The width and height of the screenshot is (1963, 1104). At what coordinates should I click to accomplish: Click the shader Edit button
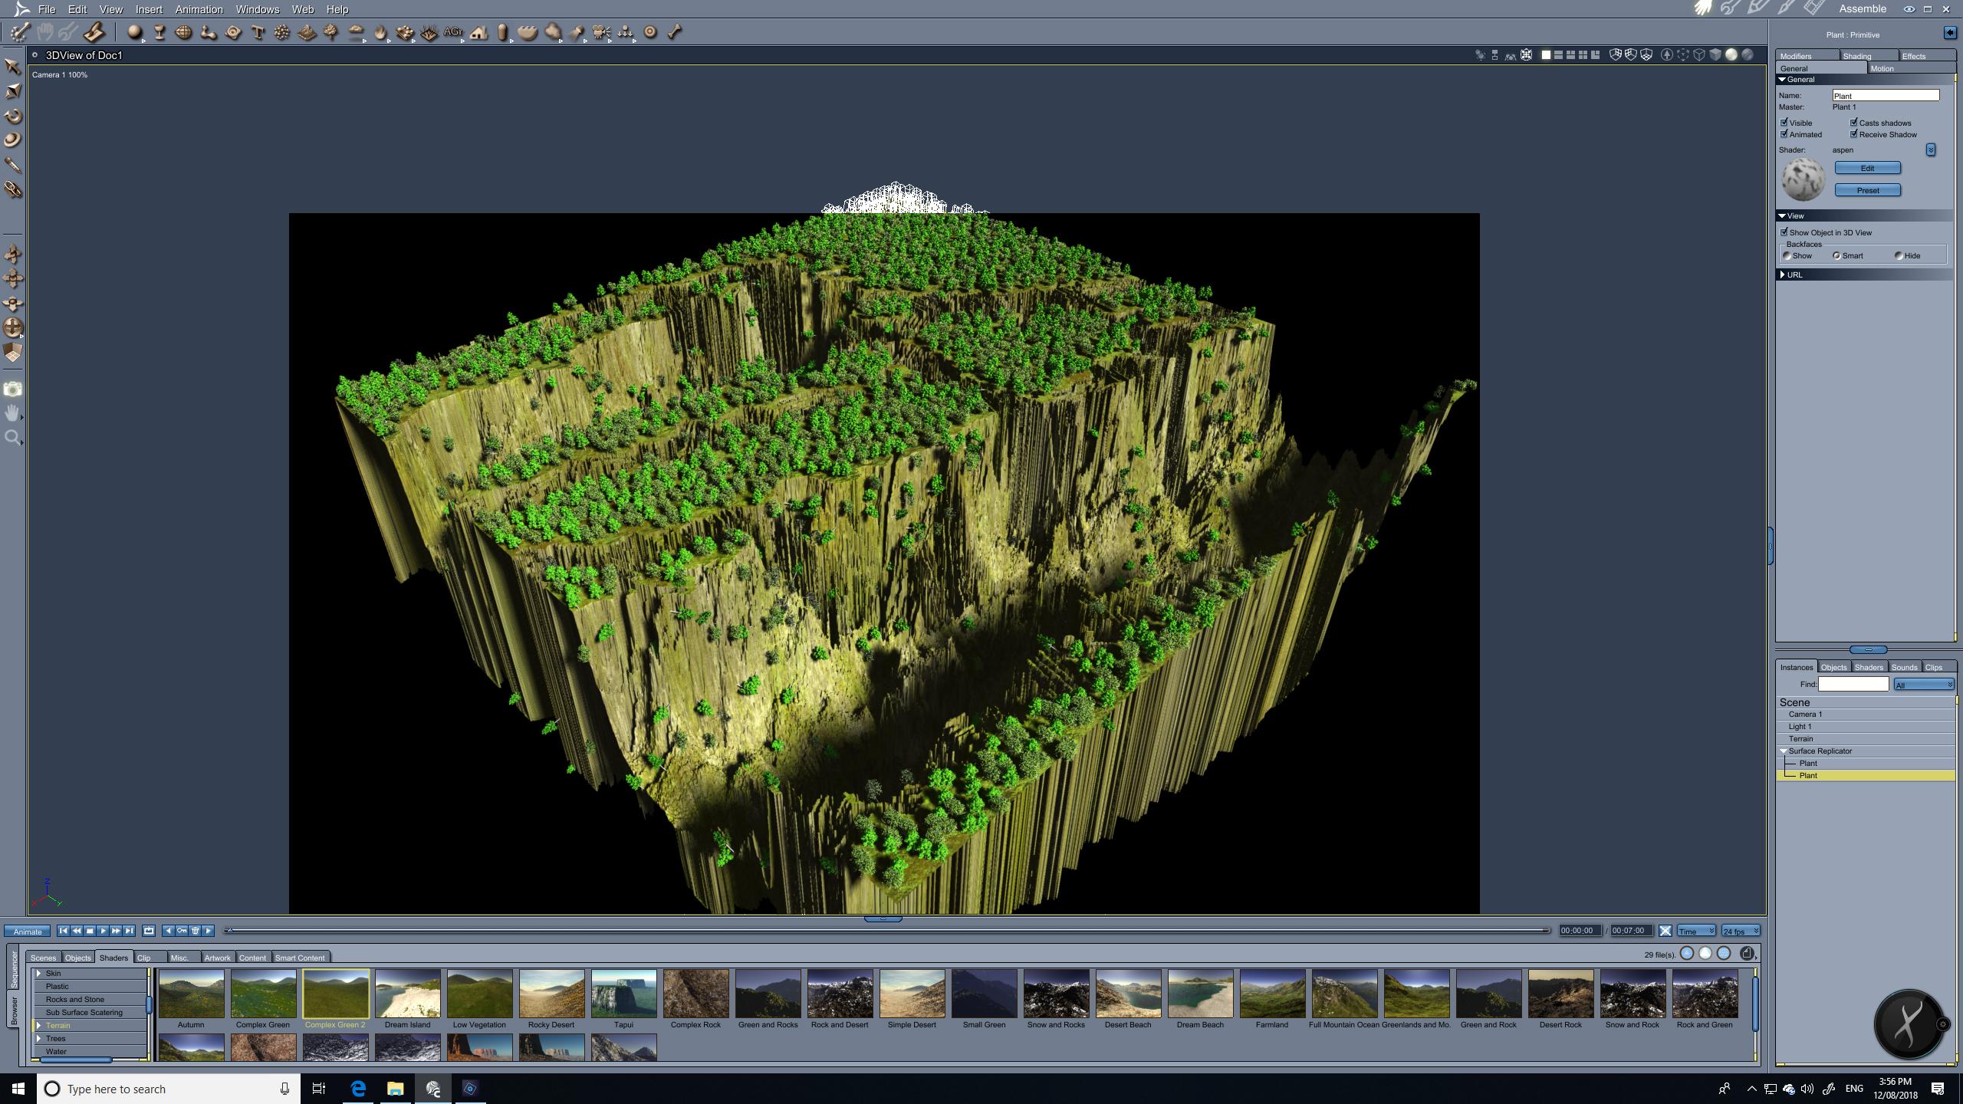(1867, 168)
